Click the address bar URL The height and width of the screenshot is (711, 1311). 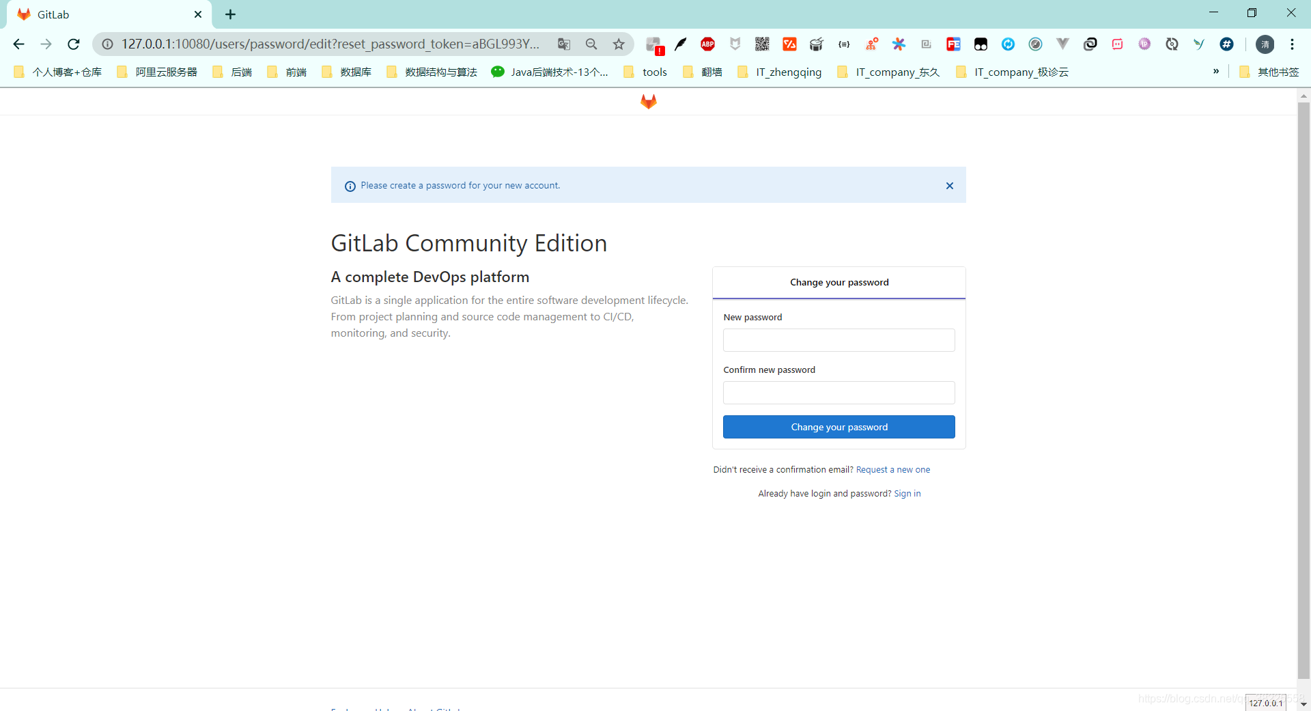[x=330, y=44]
